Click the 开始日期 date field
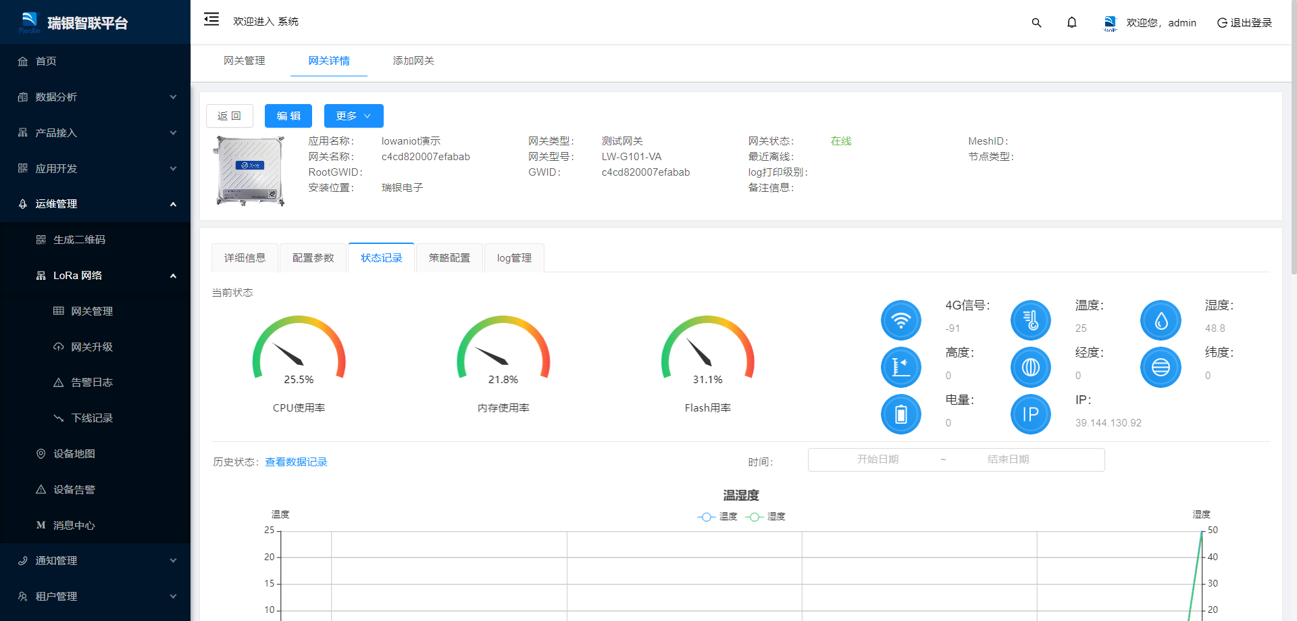The width and height of the screenshot is (1297, 621). pos(878,459)
